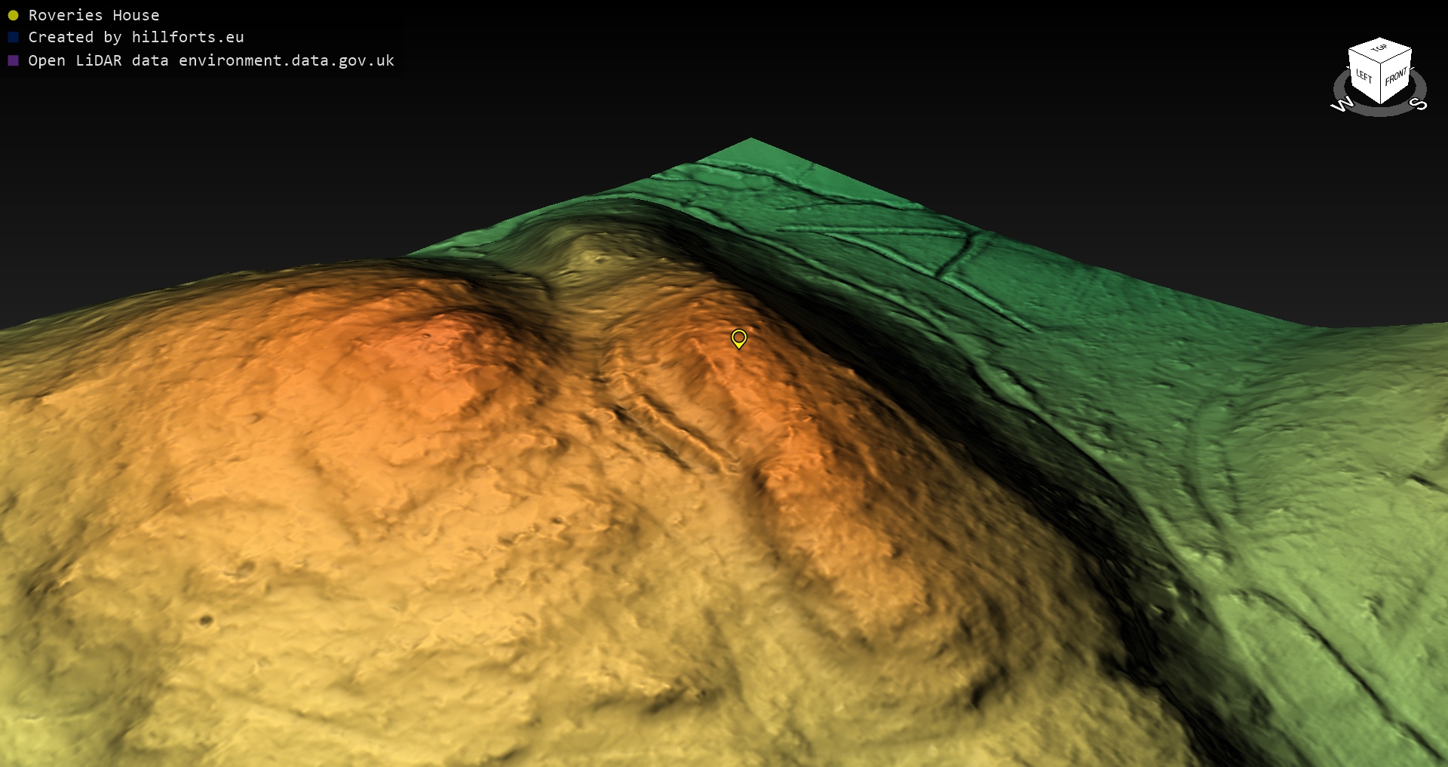The image size is (1448, 767).
Task: Click the TOP face of the view cube
Action: click(x=1379, y=49)
